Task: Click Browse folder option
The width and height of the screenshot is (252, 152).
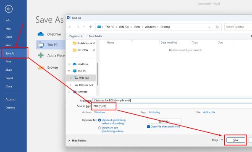Action: click(x=52, y=67)
